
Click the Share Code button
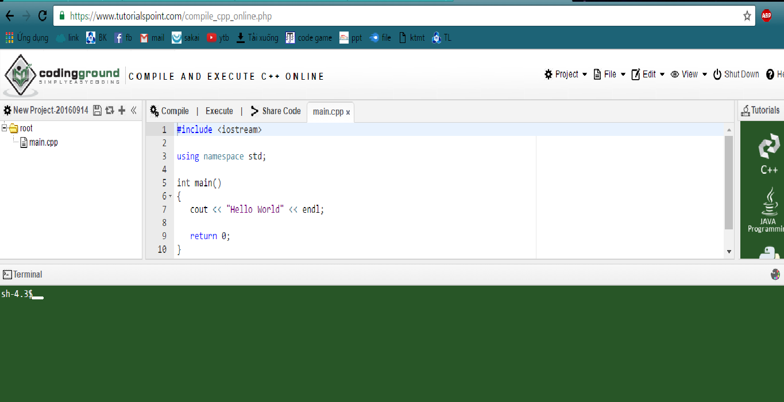[276, 111]
